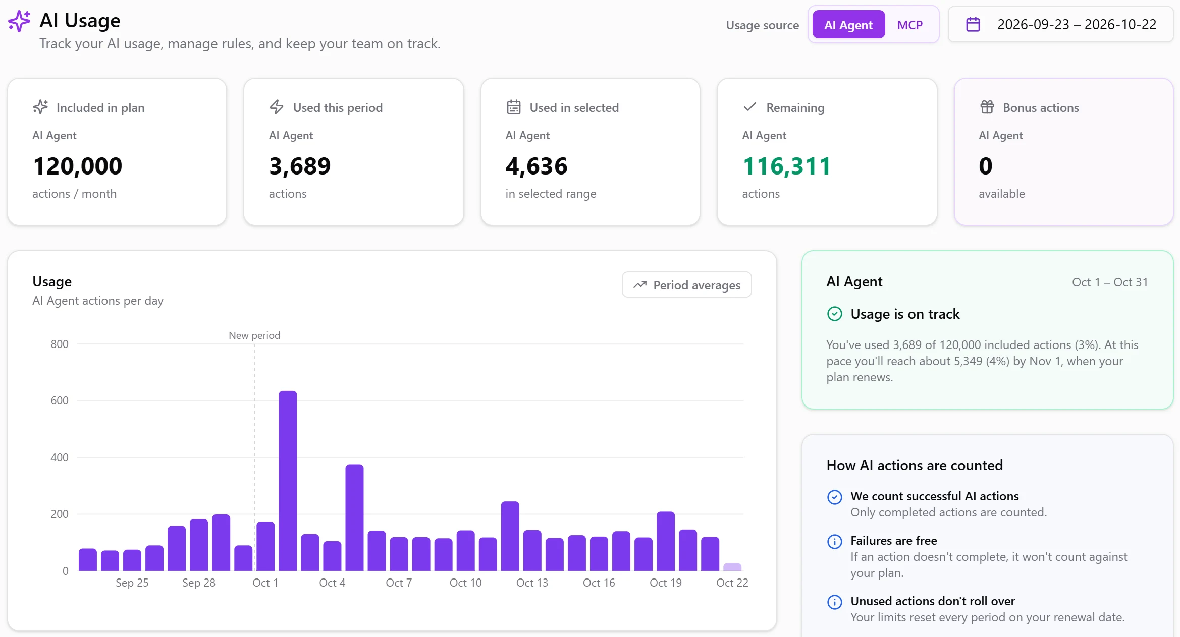Click the calendar icon on Used in selected
The image size is (1180, 637).
point(513,107)
